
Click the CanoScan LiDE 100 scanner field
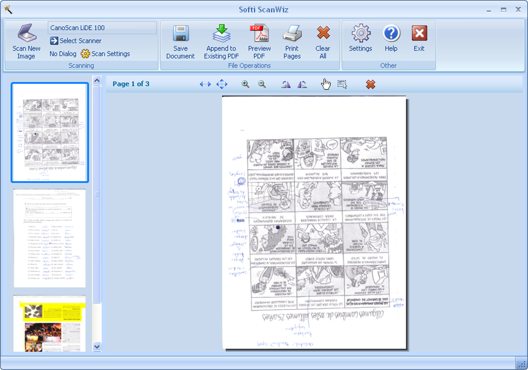102,27
